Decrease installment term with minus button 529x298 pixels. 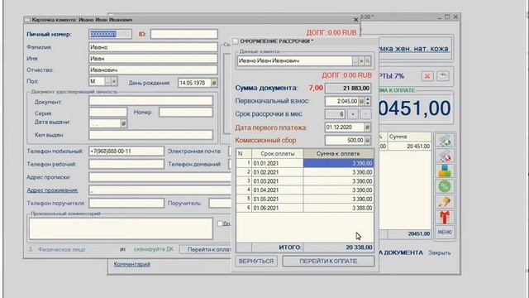(x=365, y=114)
